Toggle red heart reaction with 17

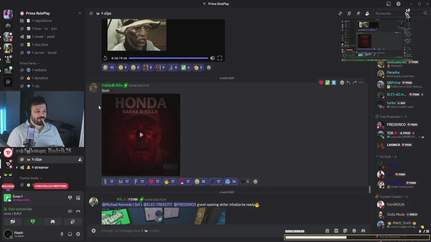[154, 182]
